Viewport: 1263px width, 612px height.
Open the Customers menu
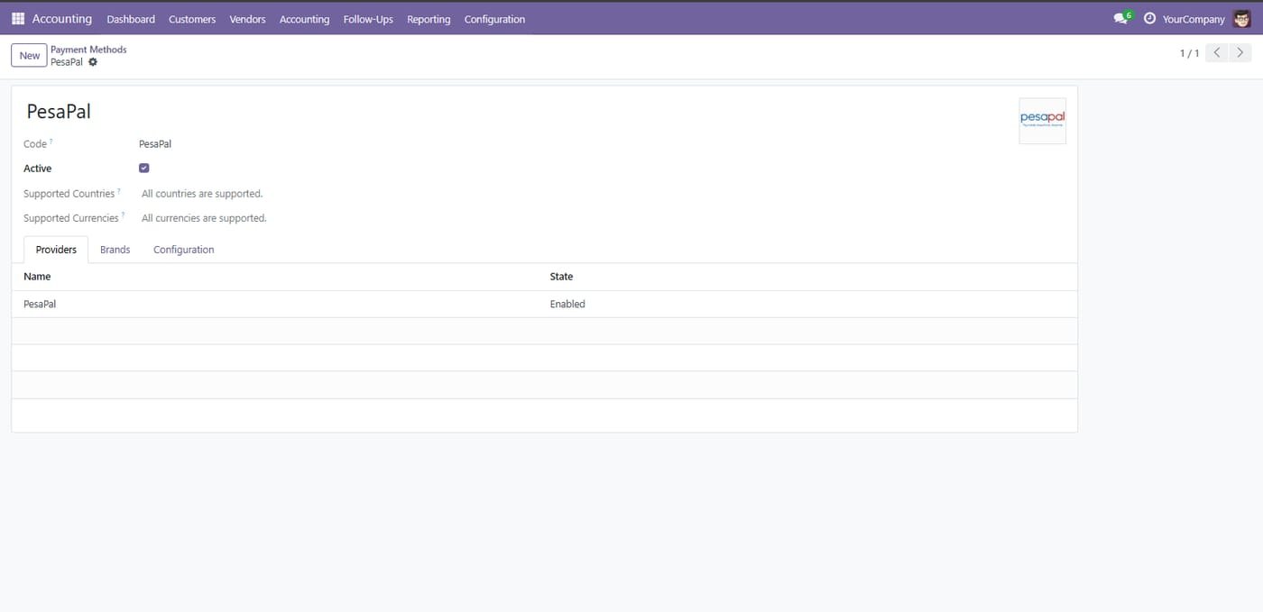coord(192,19)
